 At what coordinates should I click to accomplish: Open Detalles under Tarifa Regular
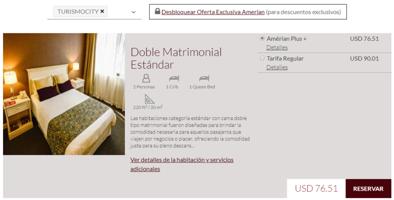pos(277,67)
